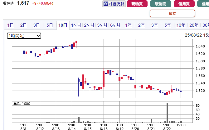Click the 1,580 price axis label
Viewport: 209px width, 130px height.
click(200, 68)
